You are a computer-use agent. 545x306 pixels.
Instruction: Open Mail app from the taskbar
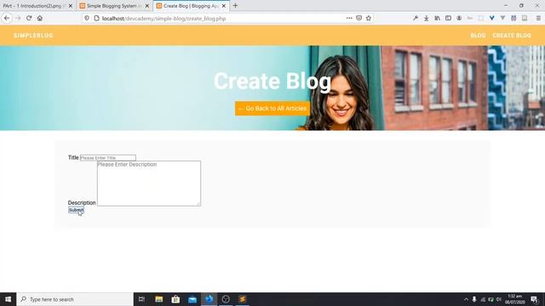[x=192, y=299]
